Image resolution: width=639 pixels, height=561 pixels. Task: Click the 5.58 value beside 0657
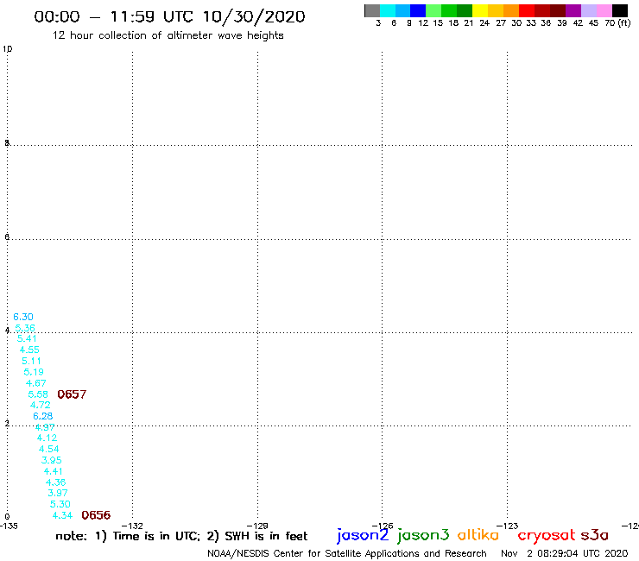tap(38, 394)
